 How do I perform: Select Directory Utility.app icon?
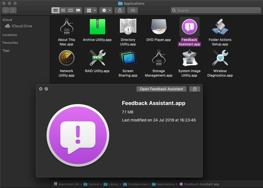tap(128, 27)
